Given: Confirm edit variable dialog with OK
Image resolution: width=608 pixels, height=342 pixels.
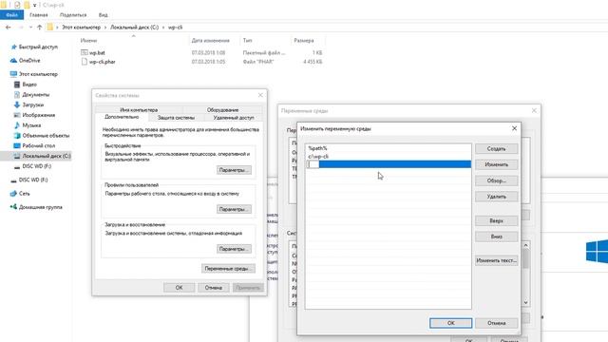Looking at the screenshot, I should coord(450,323).
